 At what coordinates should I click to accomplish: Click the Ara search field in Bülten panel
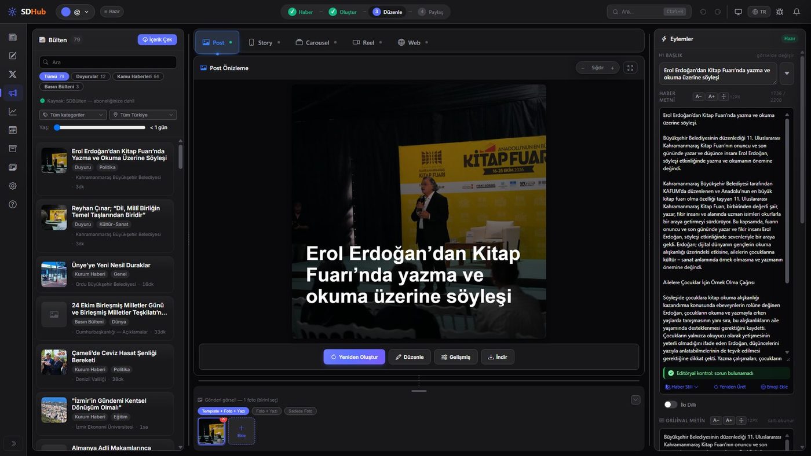coord(108,62)
